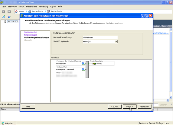Viewport: 173px width, 125px height.
Task: Click the tab scroll arrows beside Berech
Action: (170, 26)
